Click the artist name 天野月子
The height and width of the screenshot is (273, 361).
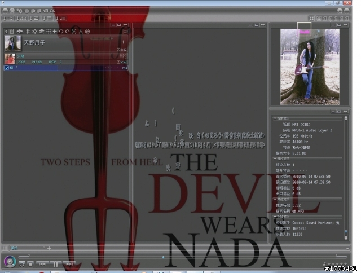[34, 42]
